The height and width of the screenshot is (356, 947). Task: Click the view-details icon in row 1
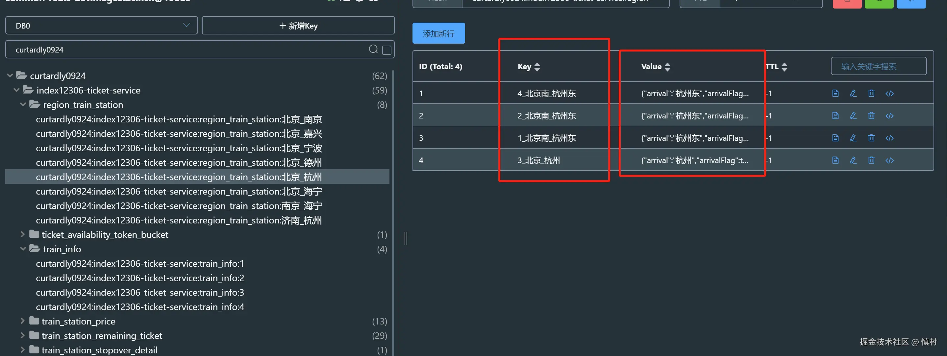835,93
